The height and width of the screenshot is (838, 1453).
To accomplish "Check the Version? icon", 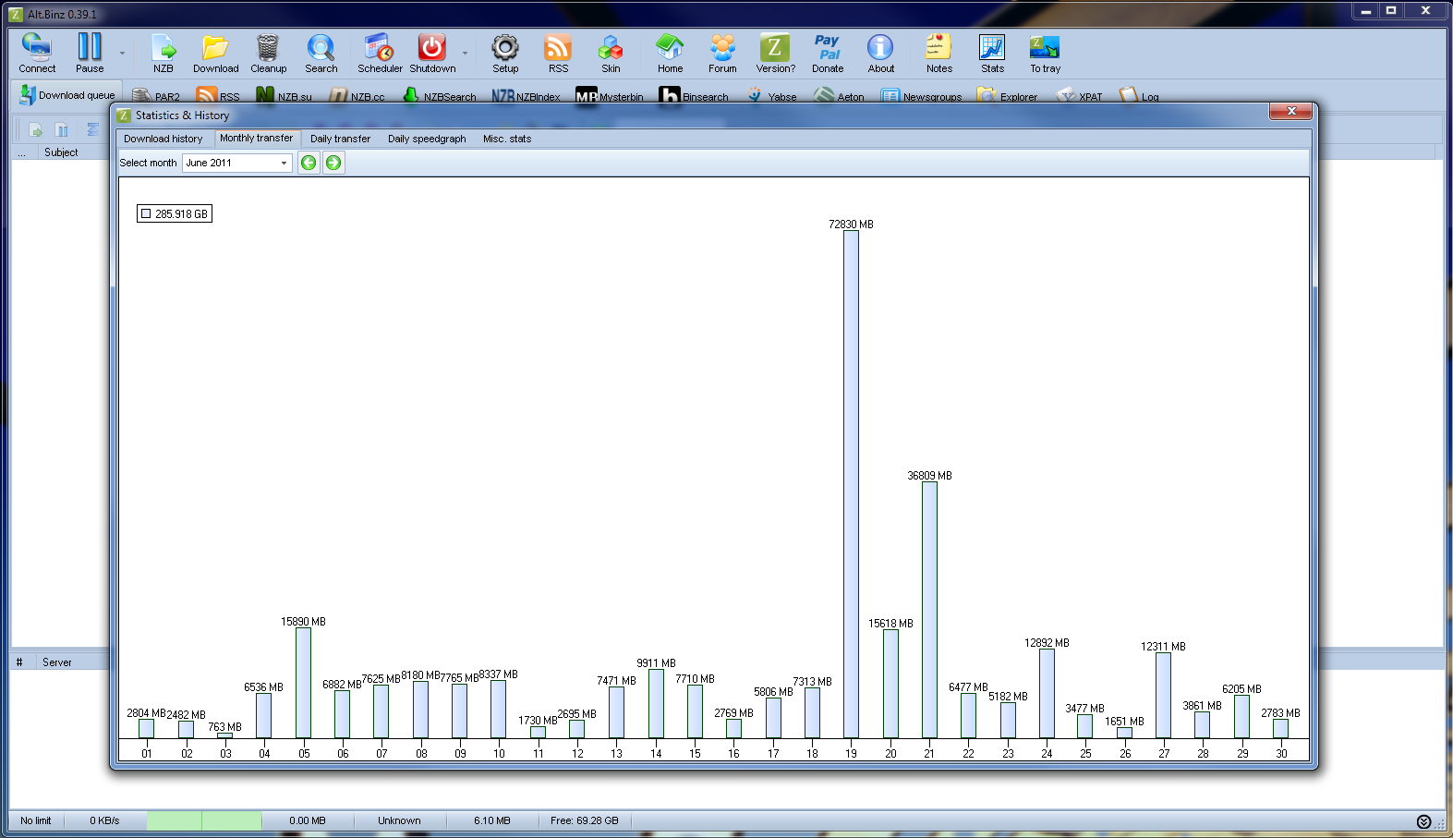I will coord(775,53).
